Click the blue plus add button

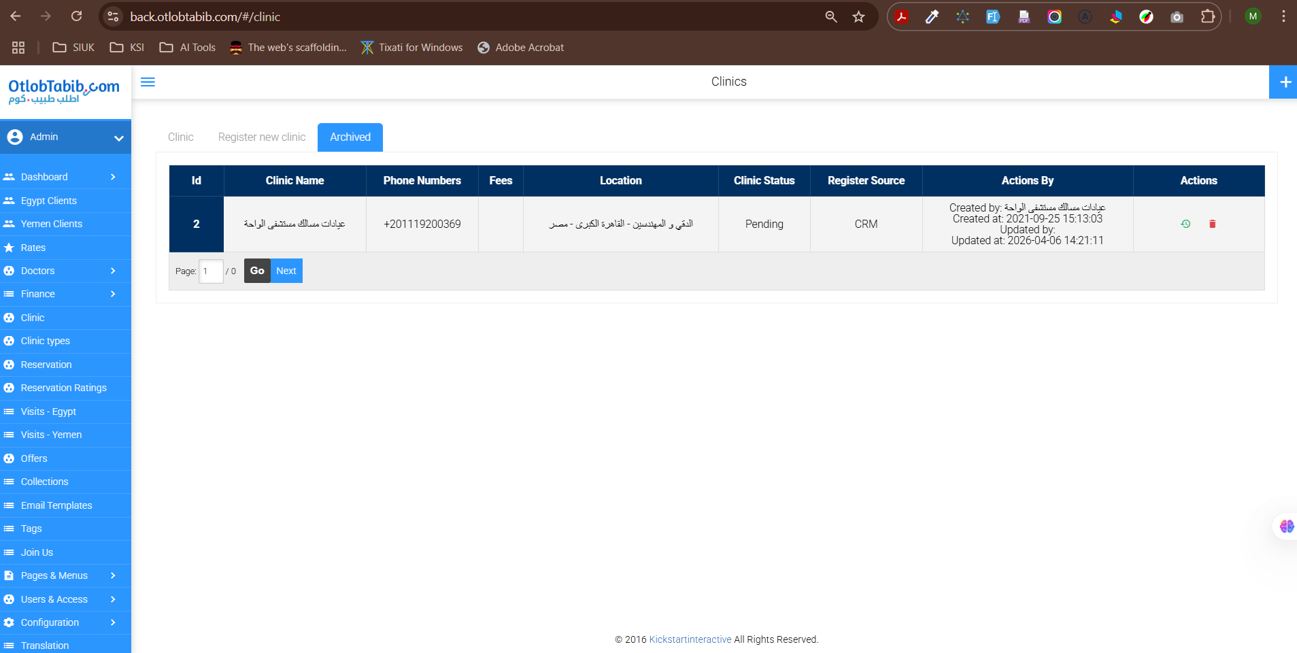click(1285, 82)
